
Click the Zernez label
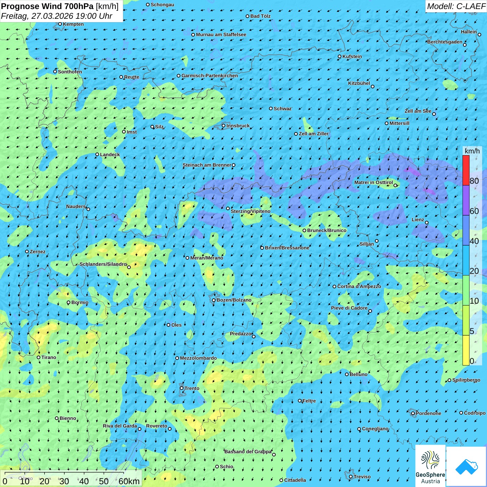click(38, 252)
